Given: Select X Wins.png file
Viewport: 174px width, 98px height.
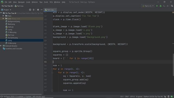Looking at the screenshot, I should (x=12, y=43).
